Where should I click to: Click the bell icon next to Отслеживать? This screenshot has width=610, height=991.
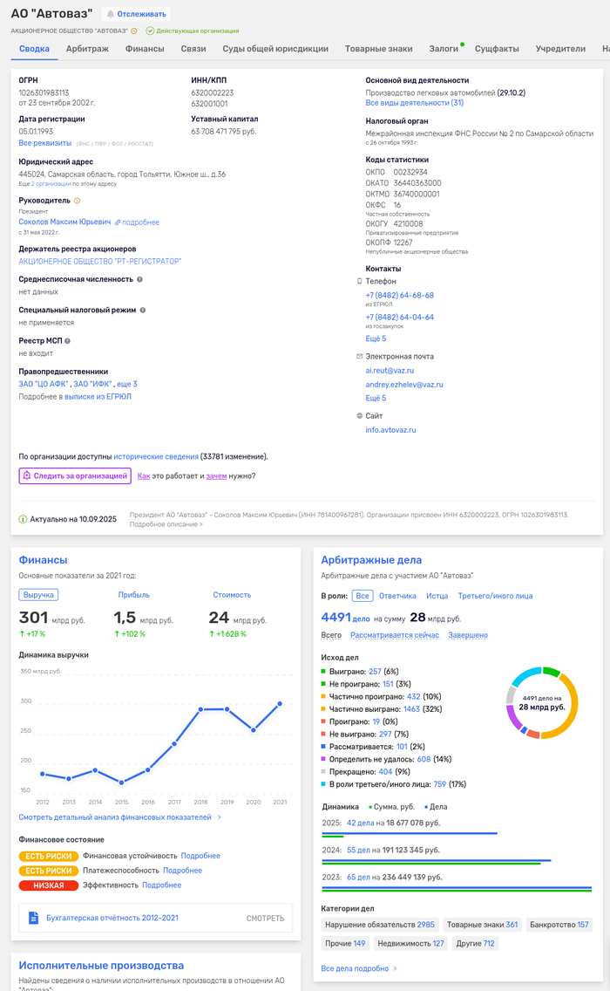pyautogui.click(x=110, y=14)
